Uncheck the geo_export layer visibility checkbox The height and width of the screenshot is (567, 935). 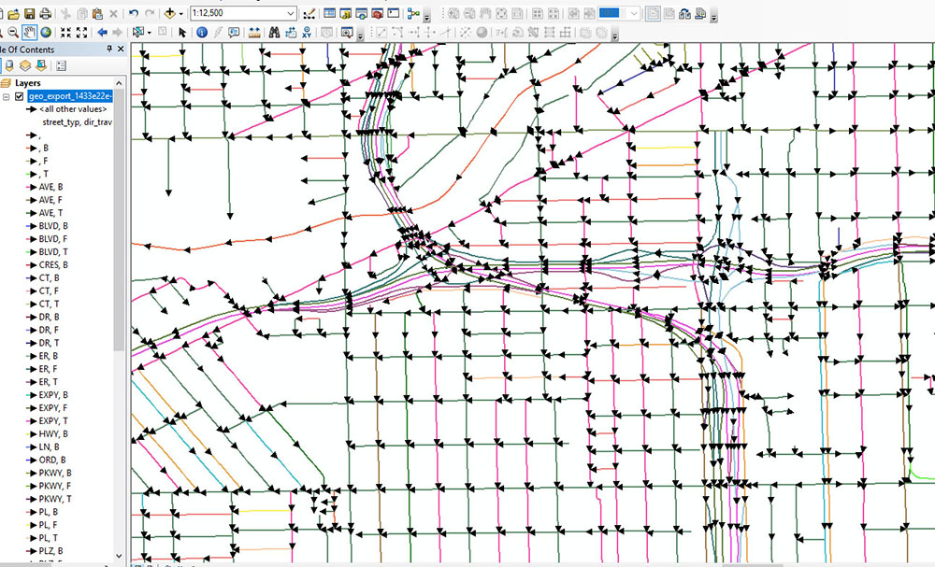pos(19,96)
